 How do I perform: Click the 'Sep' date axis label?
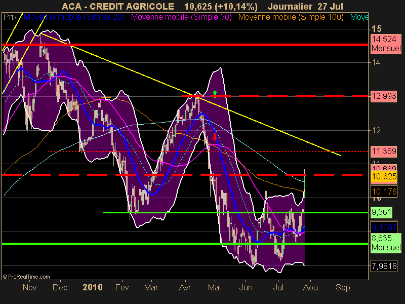tap(343, 287)
